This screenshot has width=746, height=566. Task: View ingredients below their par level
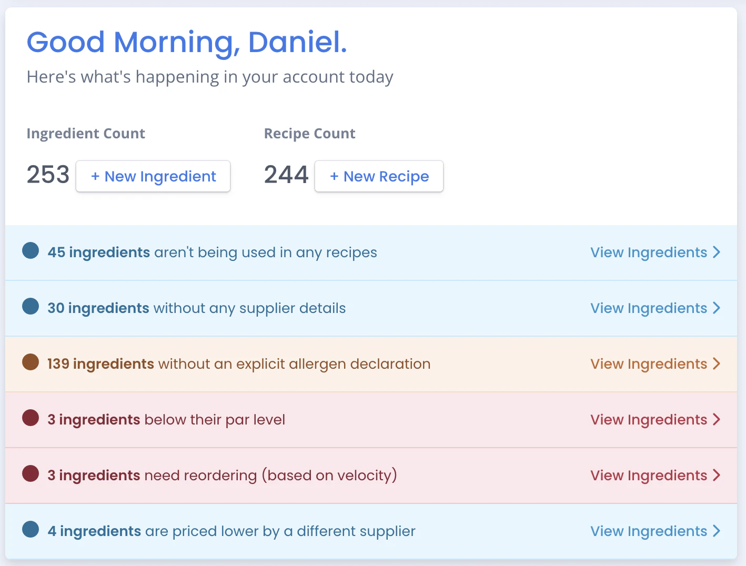649,420
